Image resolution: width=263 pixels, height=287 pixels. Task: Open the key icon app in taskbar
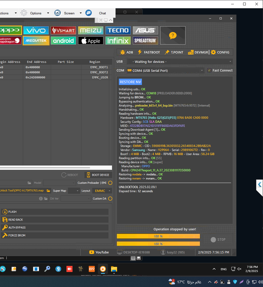(x=47, y=269)
